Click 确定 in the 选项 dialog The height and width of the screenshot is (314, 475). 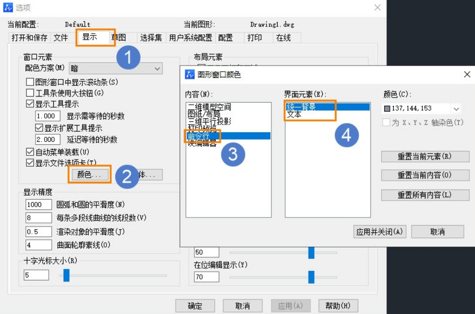195,306
